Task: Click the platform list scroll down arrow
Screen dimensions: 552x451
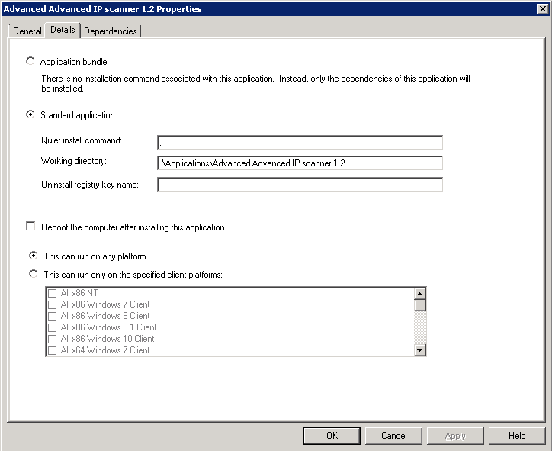Action: (x=419, y=350)
